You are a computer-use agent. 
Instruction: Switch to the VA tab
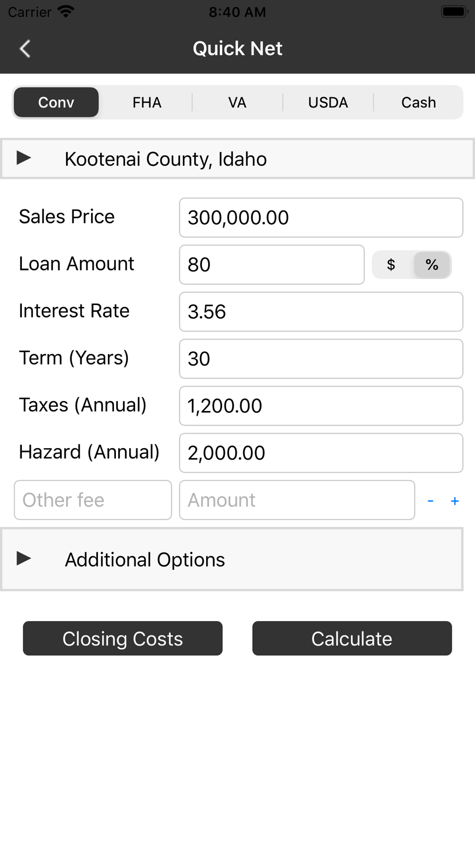(237, 102)
